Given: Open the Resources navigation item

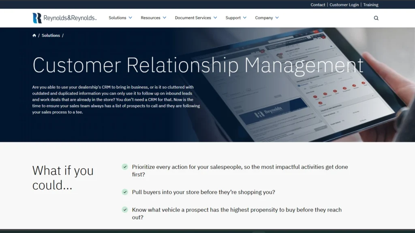Looking at the screenshot, I should point(150,18).
